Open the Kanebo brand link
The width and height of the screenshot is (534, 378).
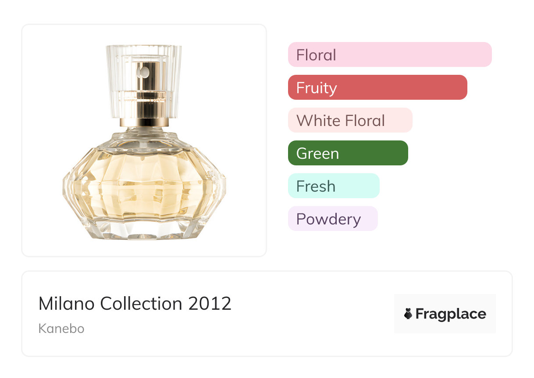pyautogui.click(x=61, y=328)
